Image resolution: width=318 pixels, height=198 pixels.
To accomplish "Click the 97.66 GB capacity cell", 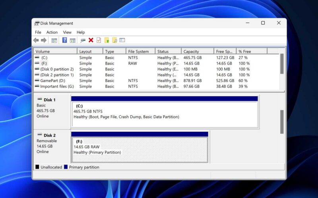I will click(x=192, y=86).
